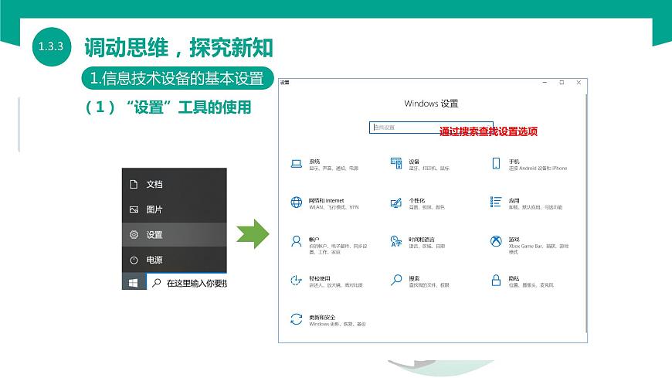
Task: Open the 个性化 (Personalization) paintbrush icon
Action: [396, 203]
